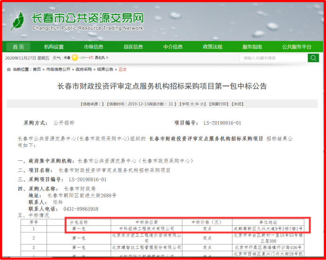
Task: Click the address cell 北京市怀柔区渤海镇怀沙路536号
Action: [268, 247]
